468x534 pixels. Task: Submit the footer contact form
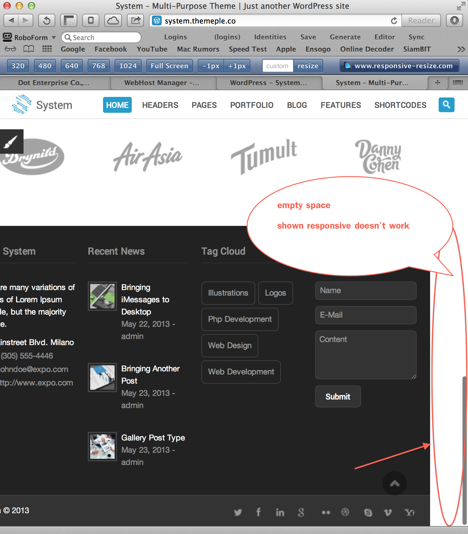click(338, 396)
